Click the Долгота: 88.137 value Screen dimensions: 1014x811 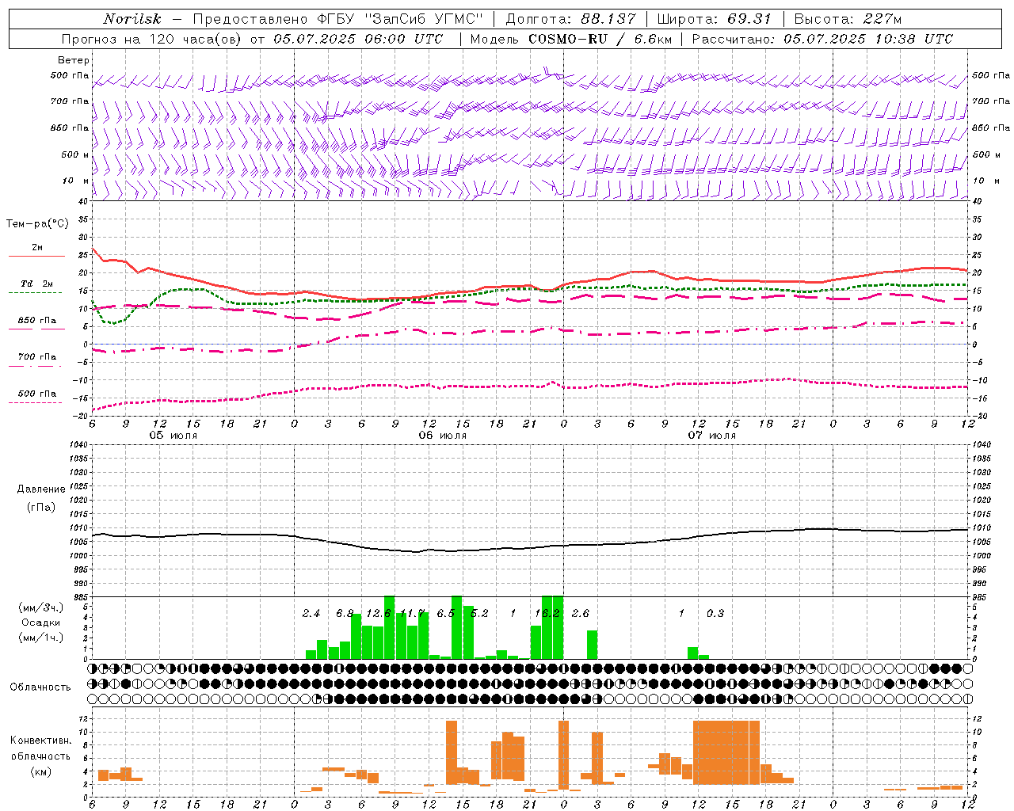pos(570,19)
